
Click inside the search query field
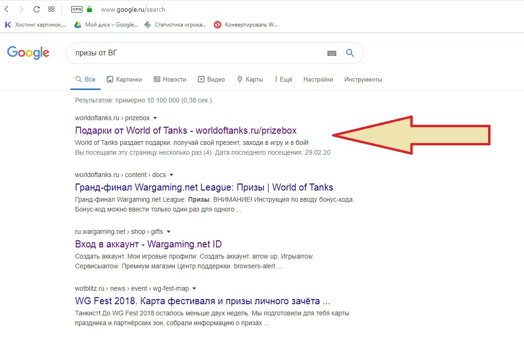(186, 53)
